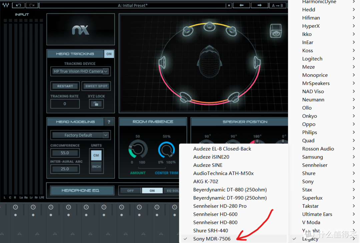Viewport: 360px width, 243px height.
Task: Select the left side speaker icon
Action: point(162,62)
